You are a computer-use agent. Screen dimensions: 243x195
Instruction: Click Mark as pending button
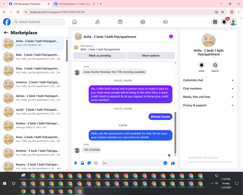pos(100,56)
